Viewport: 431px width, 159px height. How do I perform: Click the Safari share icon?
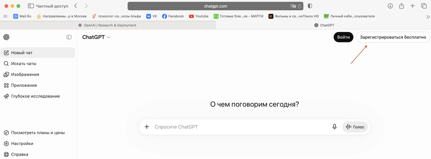[x=401, y=6]
